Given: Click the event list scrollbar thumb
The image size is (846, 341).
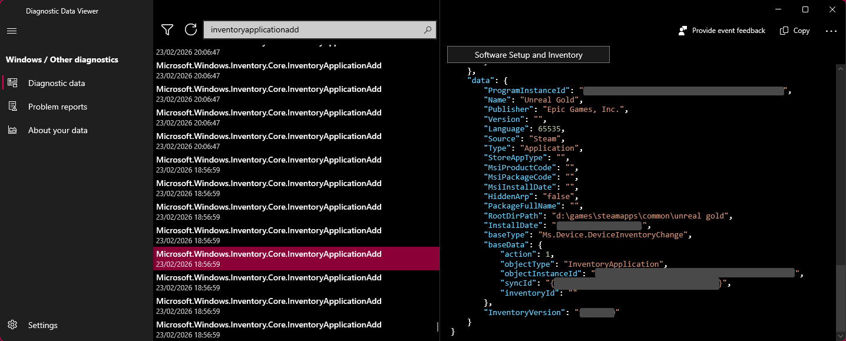Looking at the screenshot, I should (x=437, y=326).
